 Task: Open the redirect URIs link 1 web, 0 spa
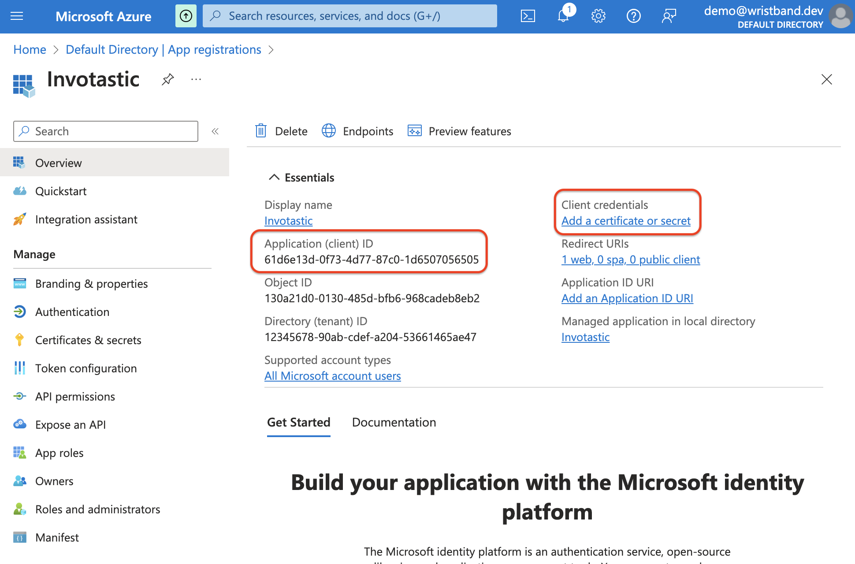(x=631, y=260)
